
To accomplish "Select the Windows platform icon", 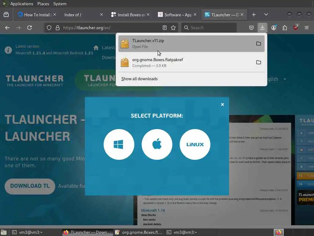I will click(119, 144).
